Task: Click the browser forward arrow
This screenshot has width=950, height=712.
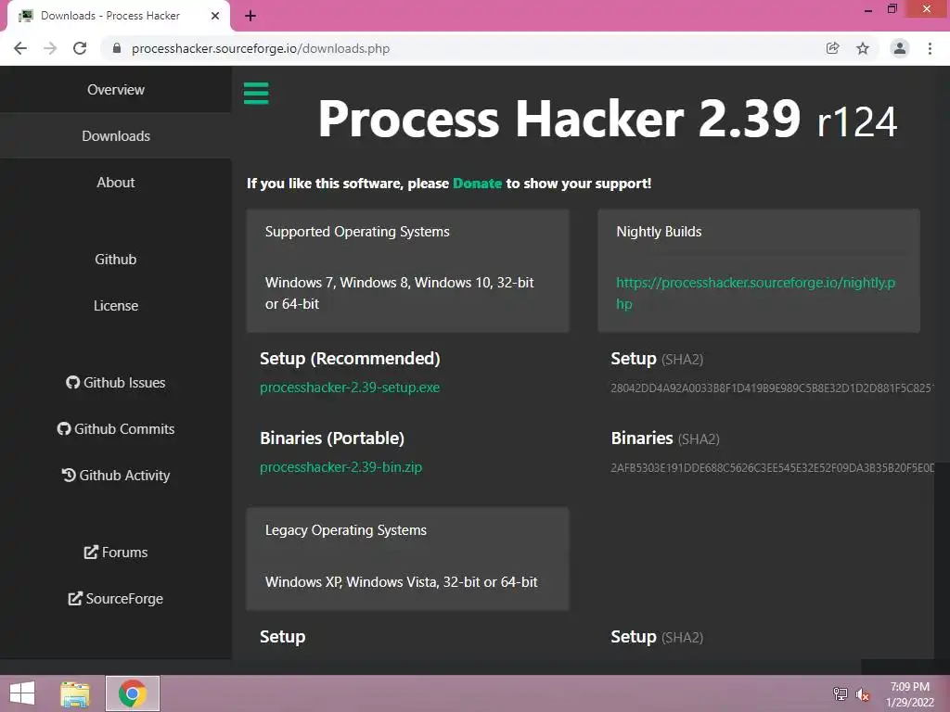Action: point(50,48)
